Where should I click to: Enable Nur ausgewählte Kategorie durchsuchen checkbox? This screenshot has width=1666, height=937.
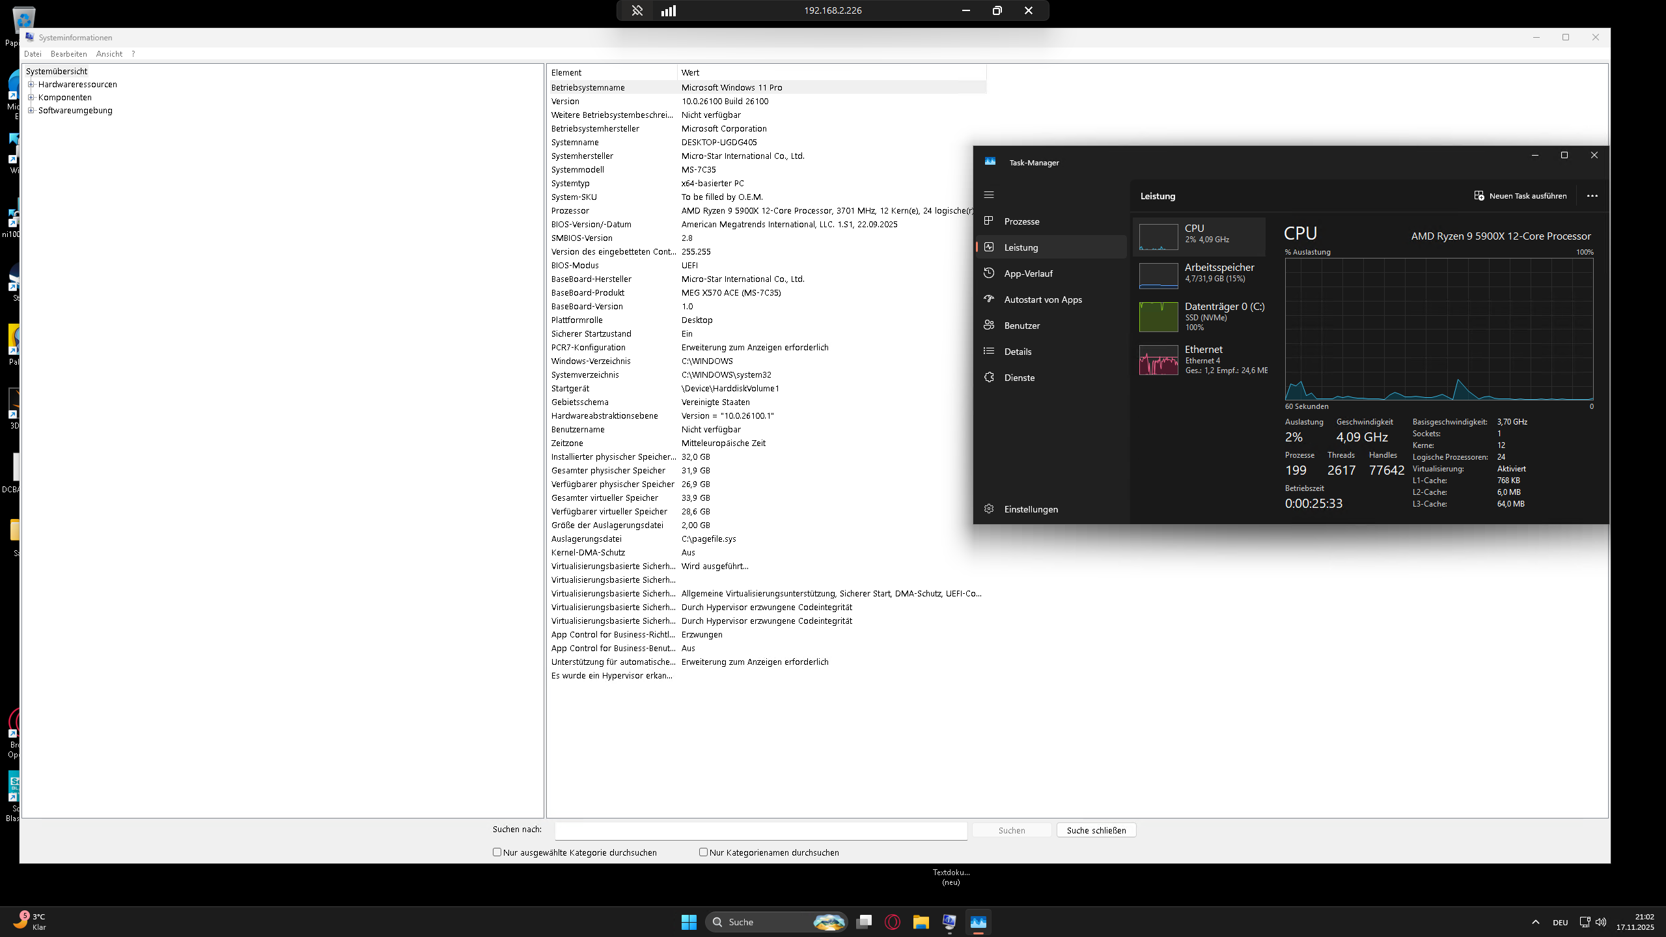coord(497,852)
